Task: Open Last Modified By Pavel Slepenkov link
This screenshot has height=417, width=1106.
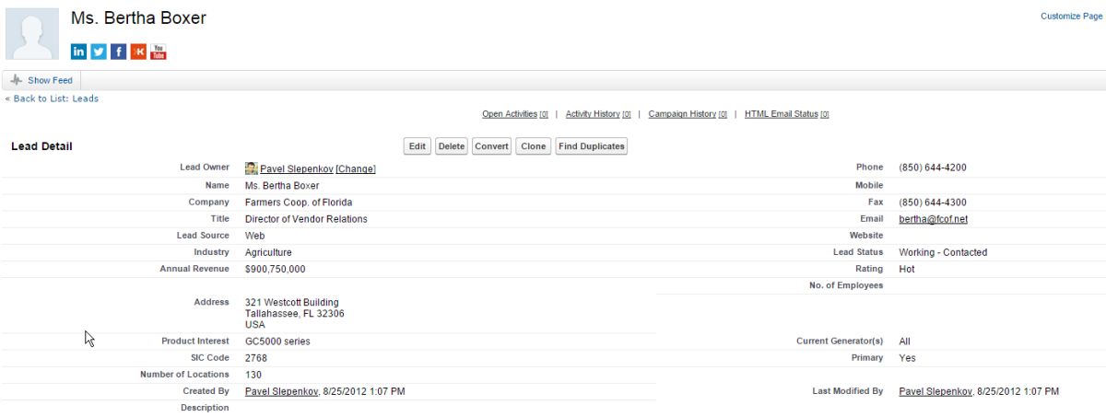Action: (935, 391)
